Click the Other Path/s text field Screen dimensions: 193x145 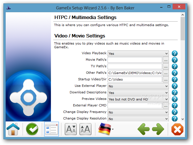[135, 73]
